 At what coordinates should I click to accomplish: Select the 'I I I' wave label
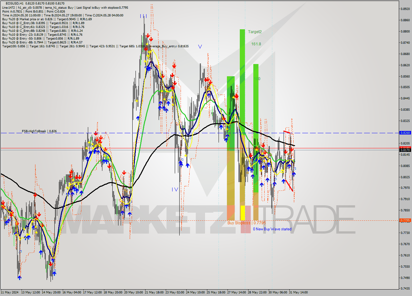pos(144,16)
